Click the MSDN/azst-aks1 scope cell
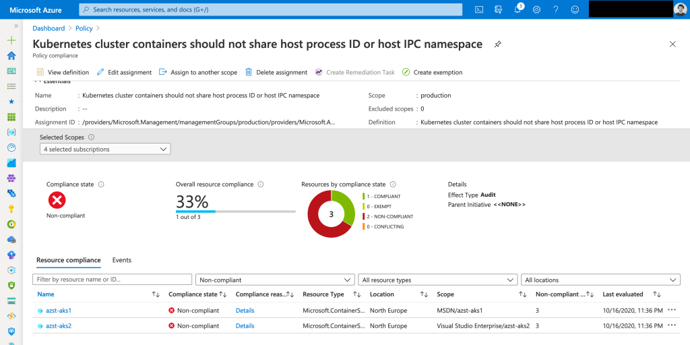This screenshot has width=690, height=345. [460, 310]
